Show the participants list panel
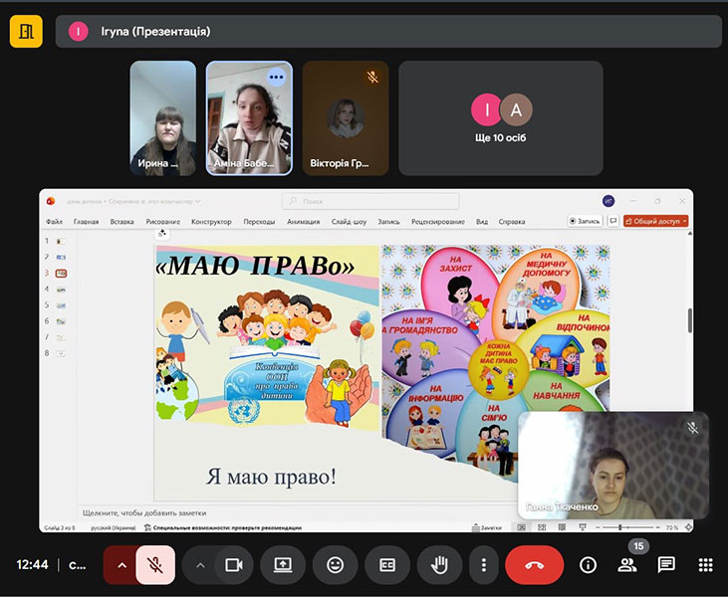Viewport: 728px width, 597px height. [x=627, y=565]
